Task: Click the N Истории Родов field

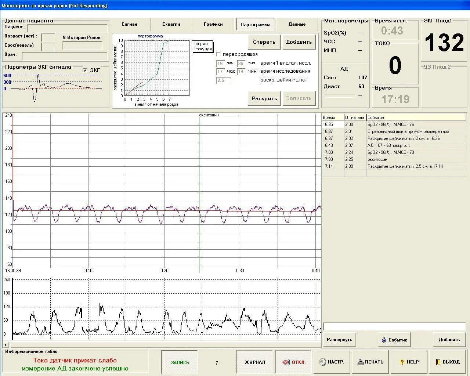Action: point(82,46)
